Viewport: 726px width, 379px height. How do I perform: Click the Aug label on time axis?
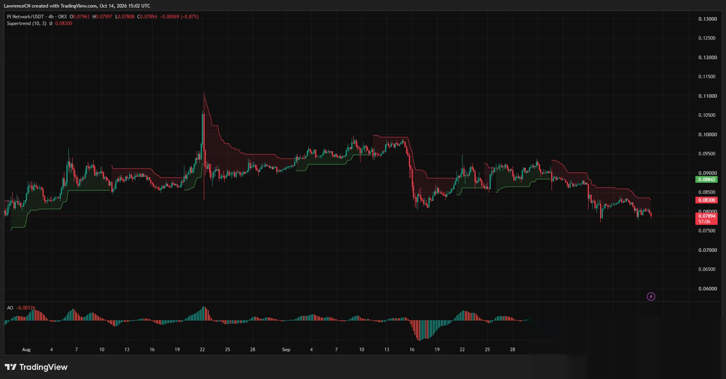coord(26,350)
